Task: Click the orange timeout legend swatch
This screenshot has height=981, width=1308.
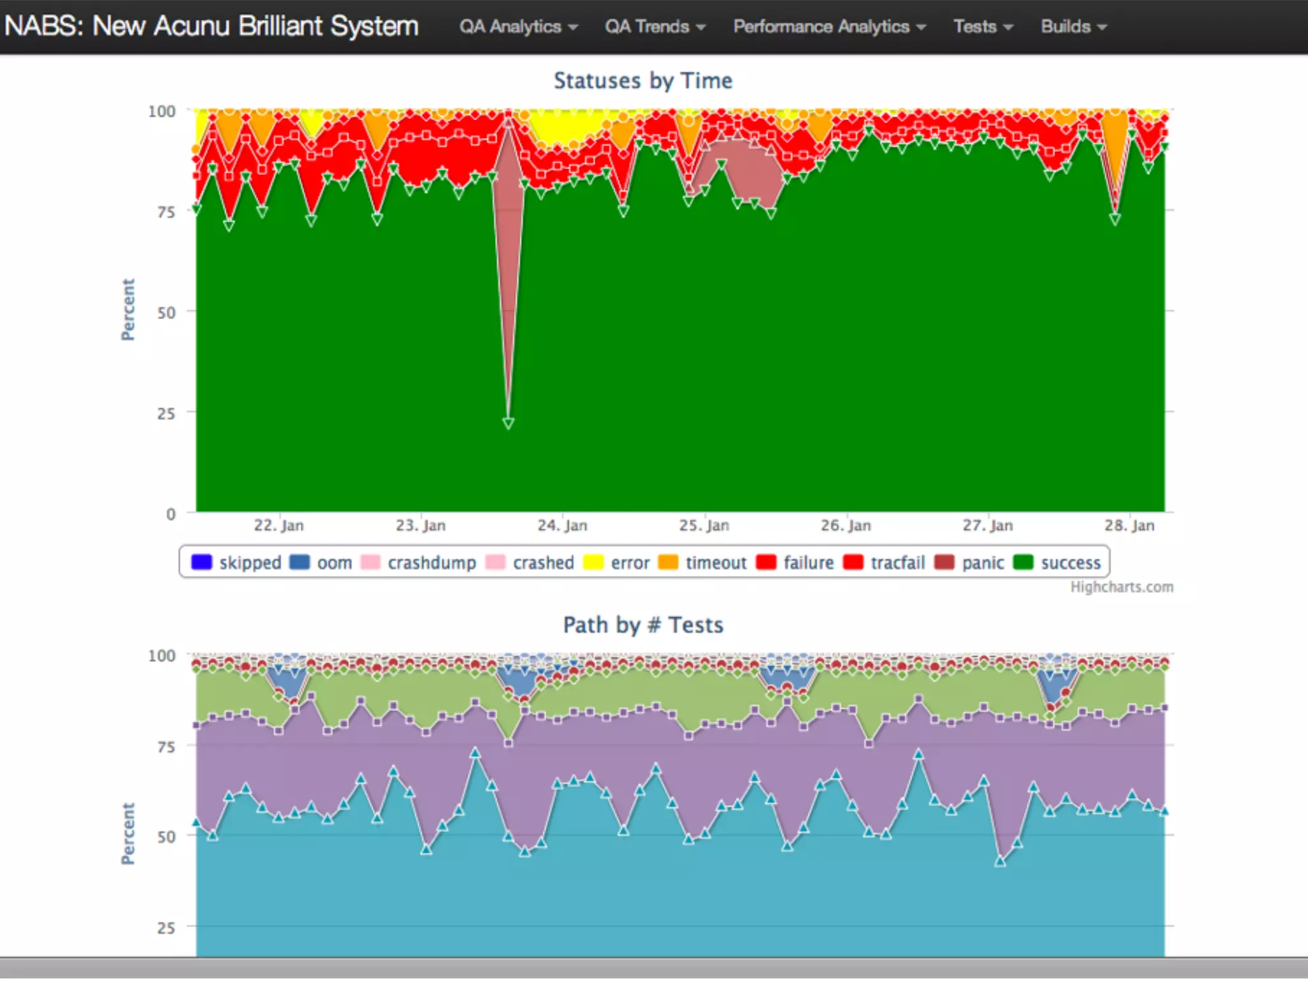Action: tap(668, 562)
